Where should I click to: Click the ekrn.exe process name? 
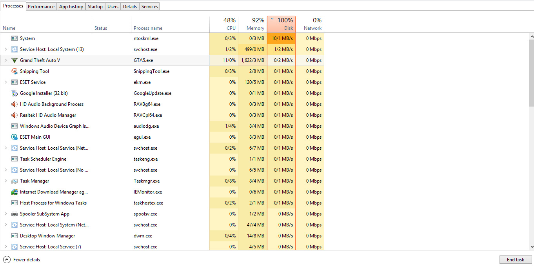point(142,82)
